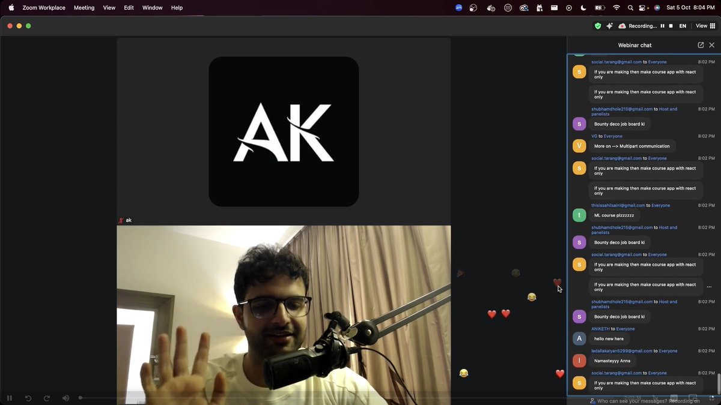Toggle the Do Not Disturb moon icon
This screenshot has height=405, width=721.
(x=583, y=8)
